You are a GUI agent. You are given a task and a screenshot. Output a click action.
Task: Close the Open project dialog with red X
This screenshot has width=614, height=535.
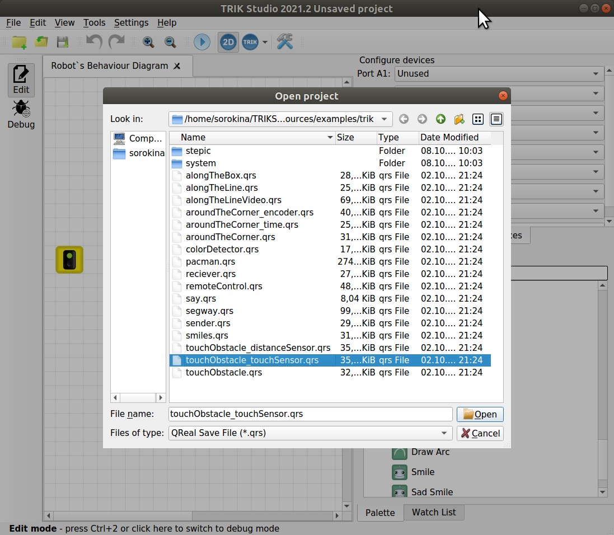[x=503, y=96]
